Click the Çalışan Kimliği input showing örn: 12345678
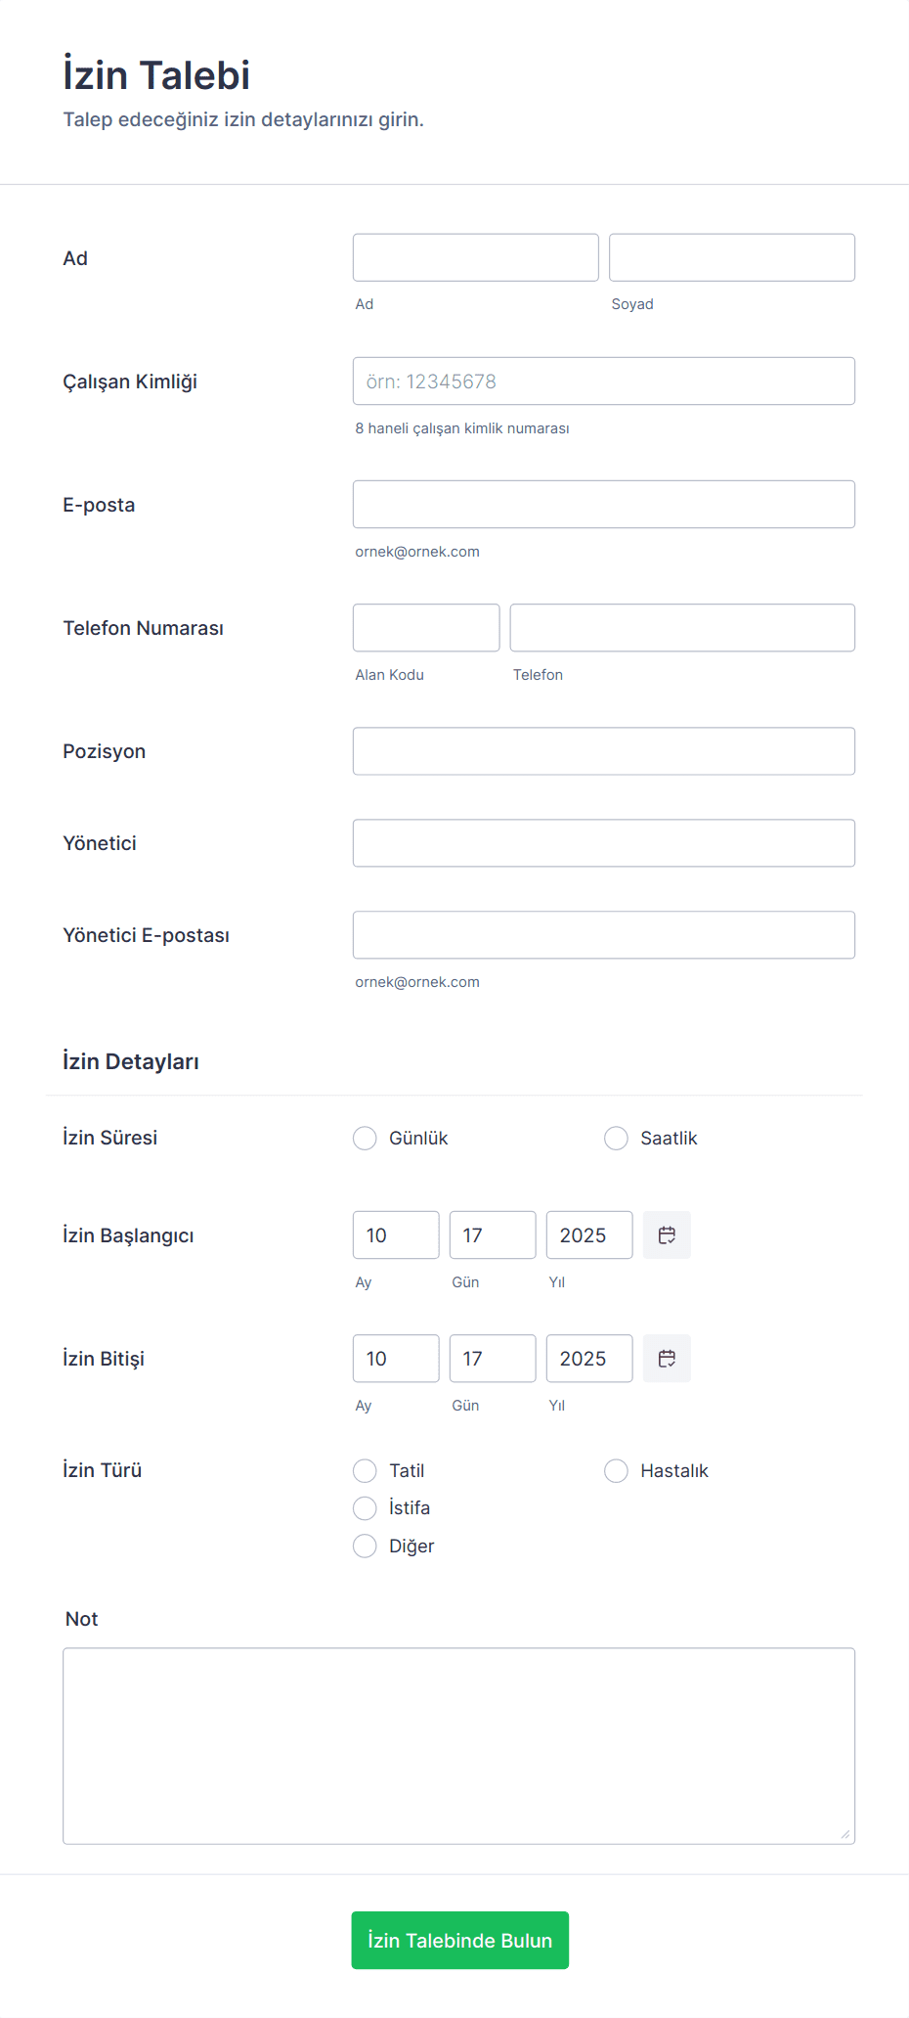The width and height of the screenshot is (909, 2018). coord(603,381)
